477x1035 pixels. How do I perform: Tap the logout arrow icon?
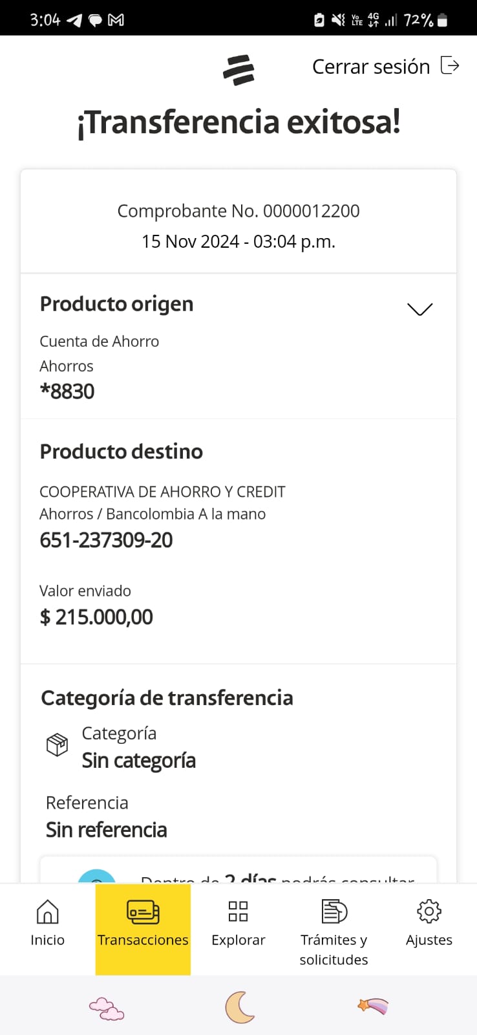click(450, 65)
